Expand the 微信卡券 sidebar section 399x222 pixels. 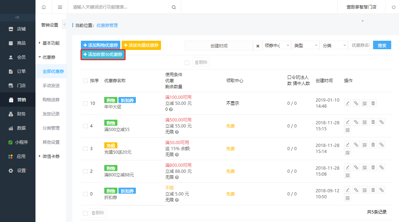pos(51,156)
